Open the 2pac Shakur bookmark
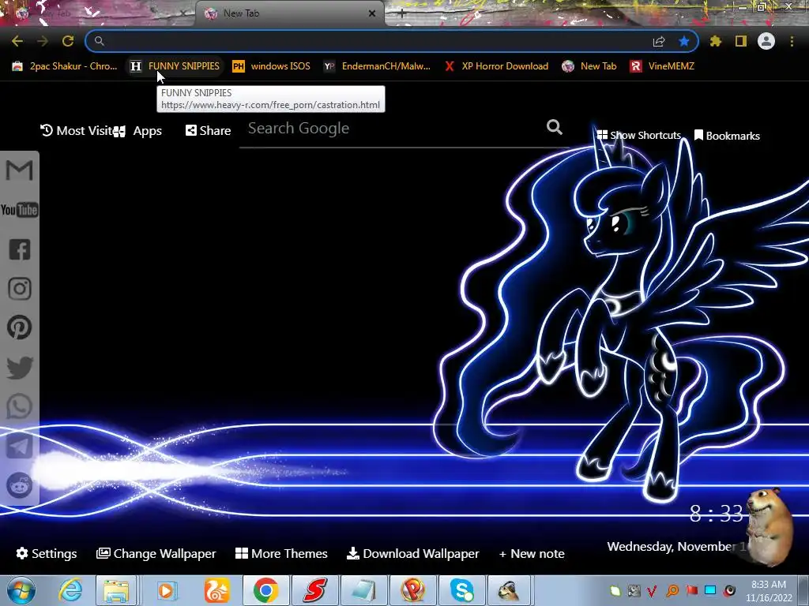The width and height of the screenshot is (809, 606). [x=65, y=66]
